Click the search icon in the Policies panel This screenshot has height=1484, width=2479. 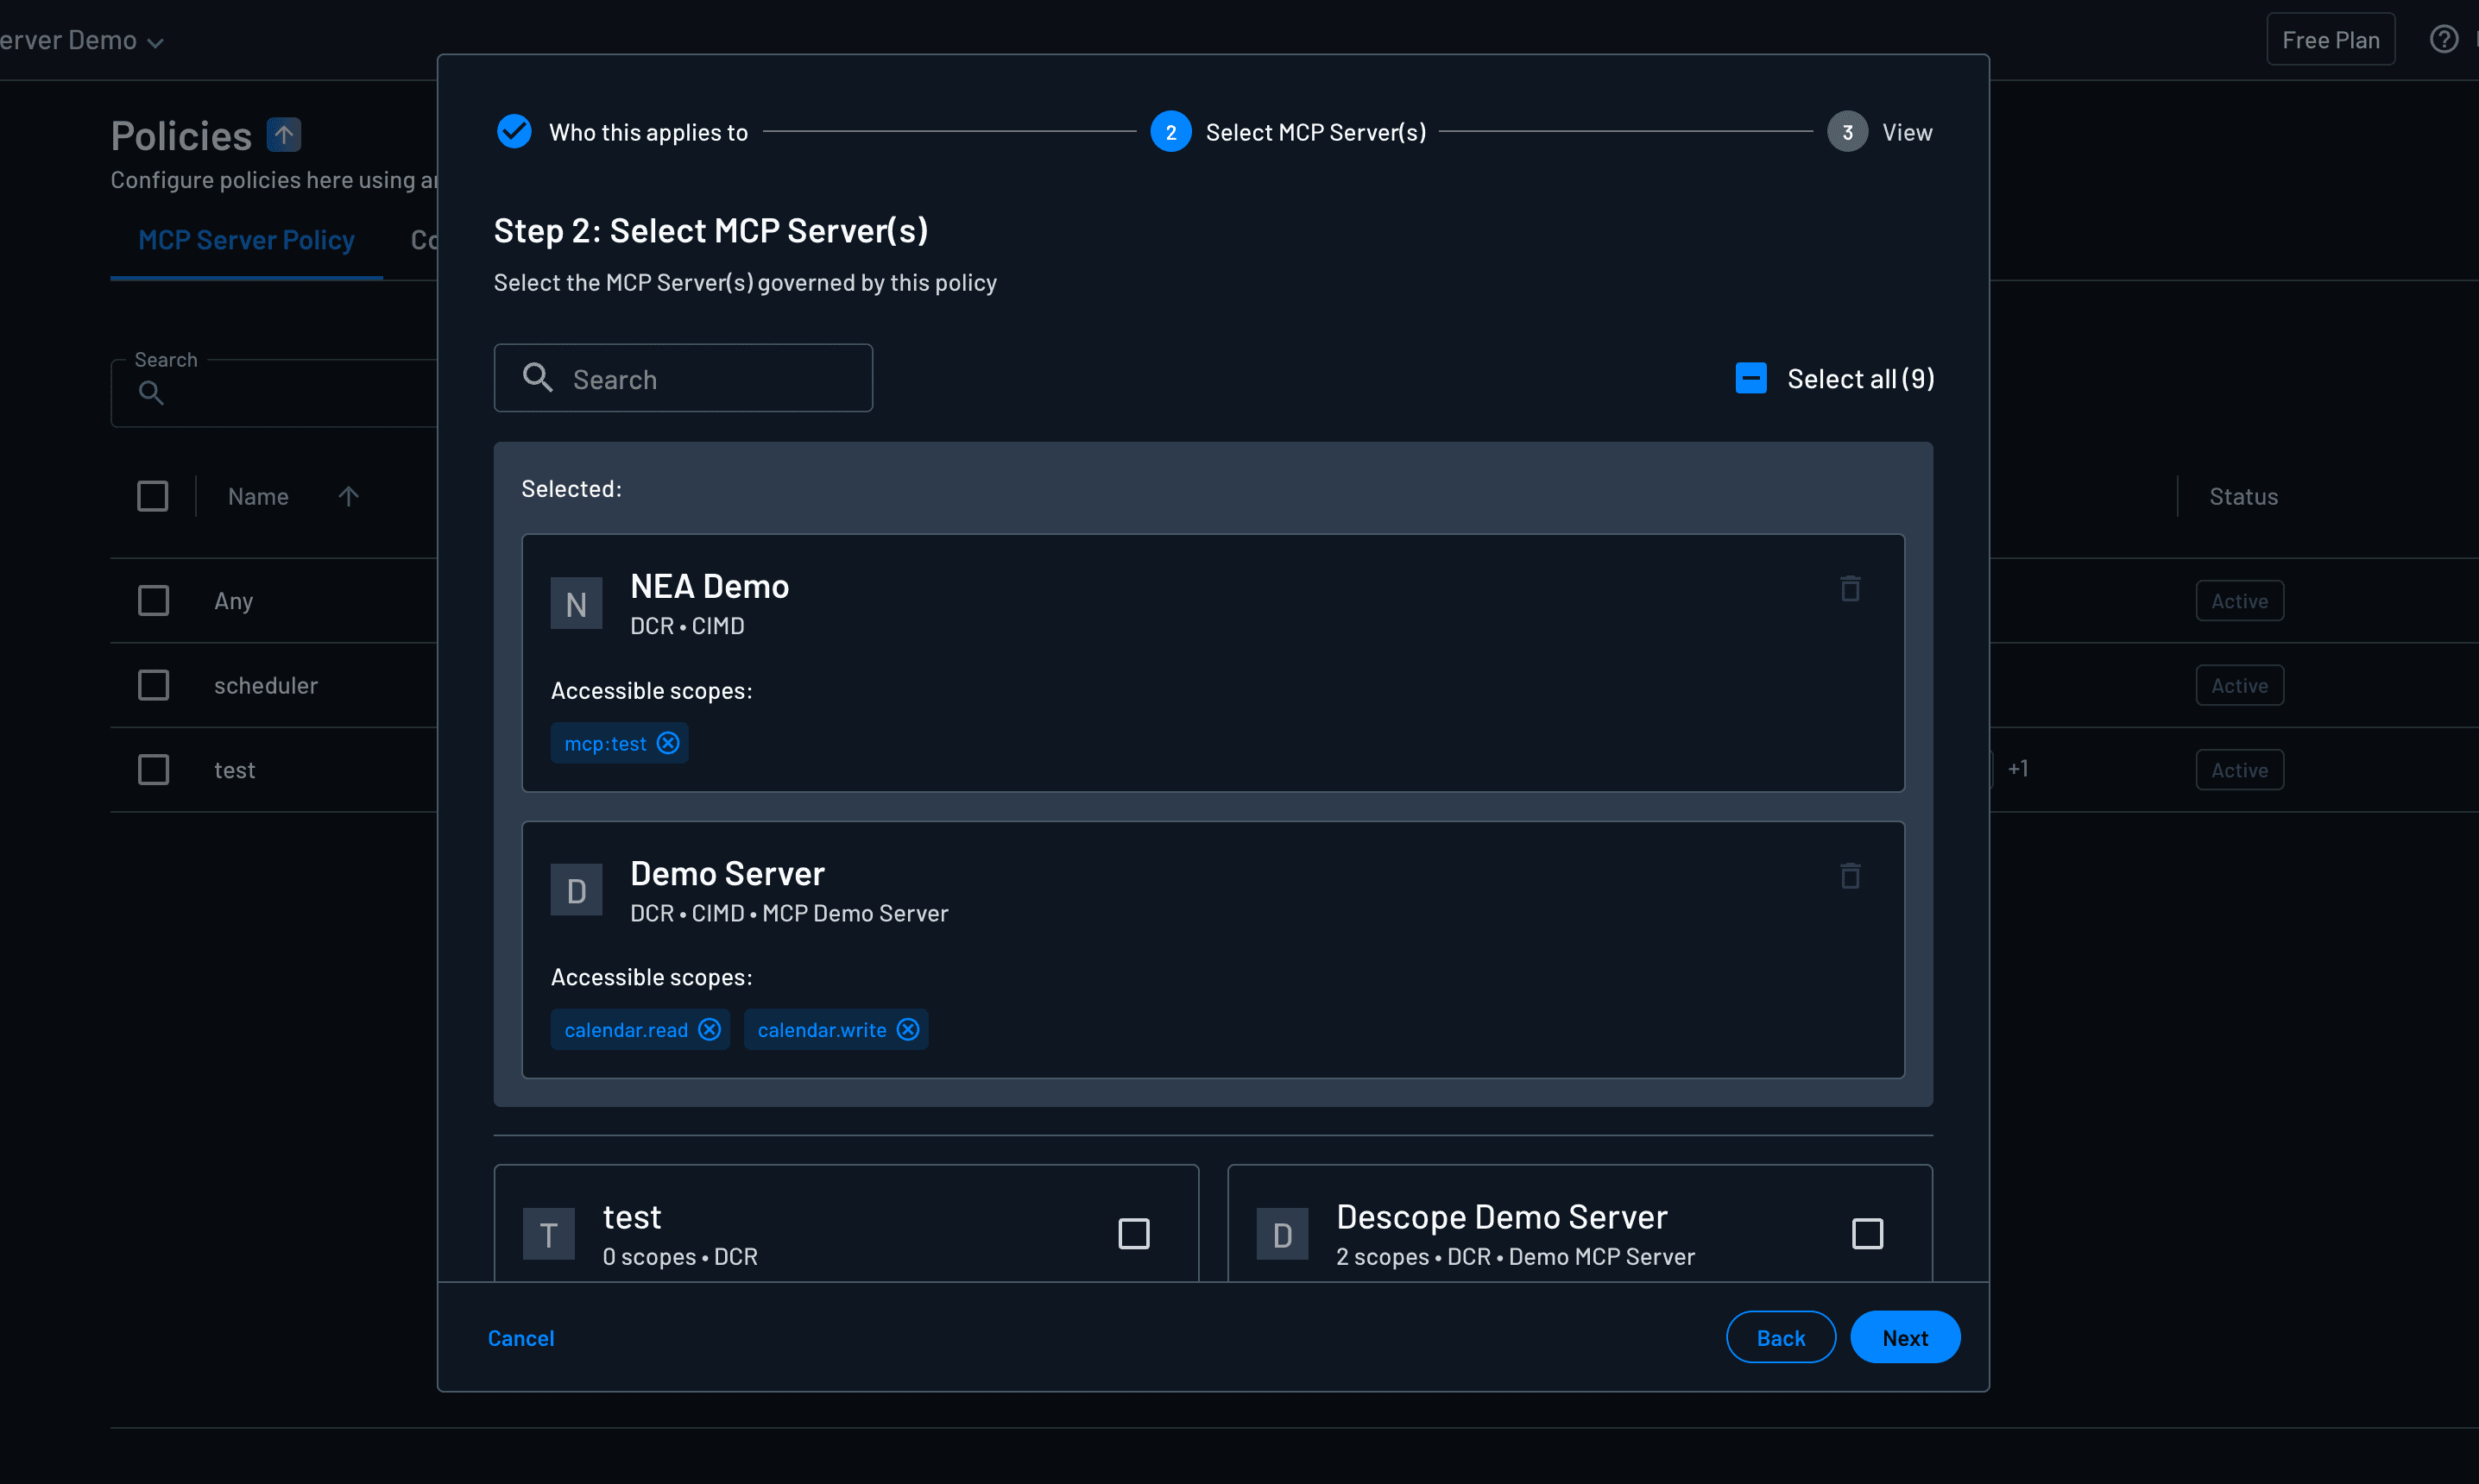coord(151,392)
